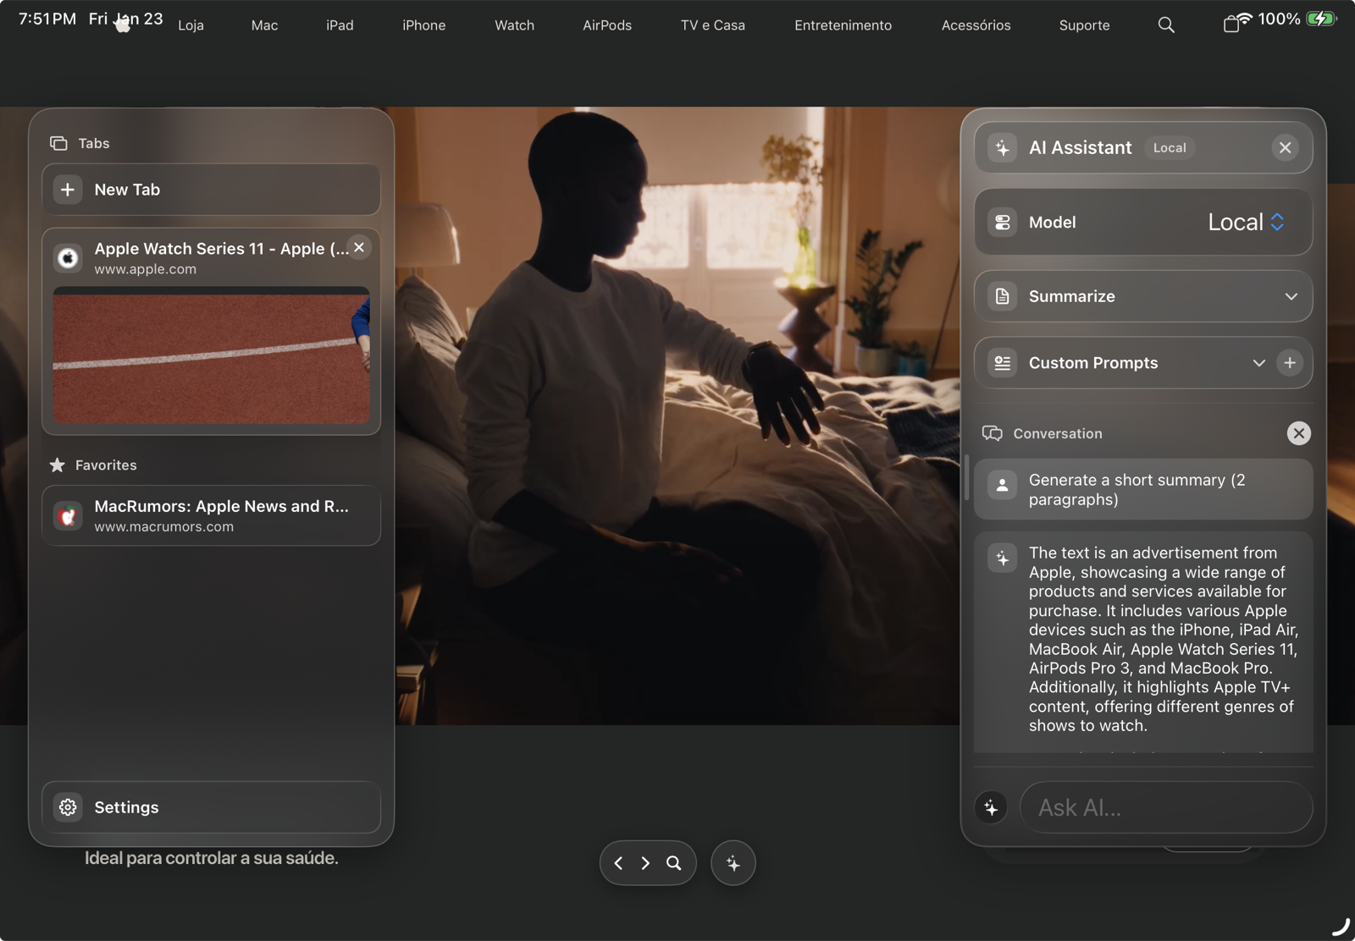Open the AirPods menu

click(607, 25)
